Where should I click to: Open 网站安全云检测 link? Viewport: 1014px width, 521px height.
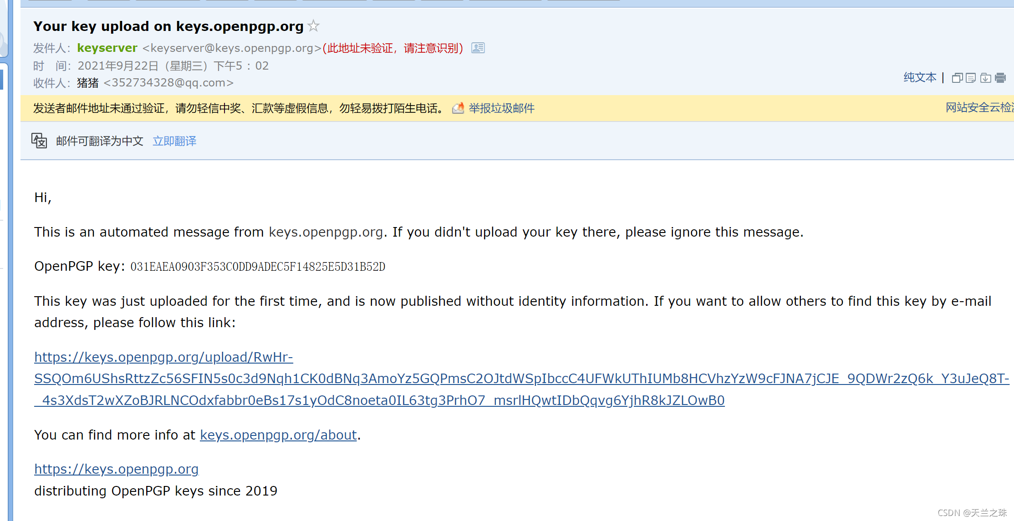tap(979, 108)
